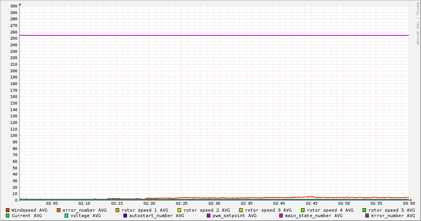Click the 02:35 time axis label
The image size is (421, 221).
pyautogui.click(x=247, y=204)
